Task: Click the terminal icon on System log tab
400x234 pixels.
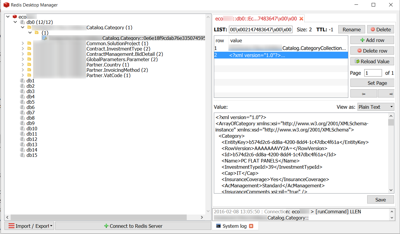Action: [x=218, y=226]
